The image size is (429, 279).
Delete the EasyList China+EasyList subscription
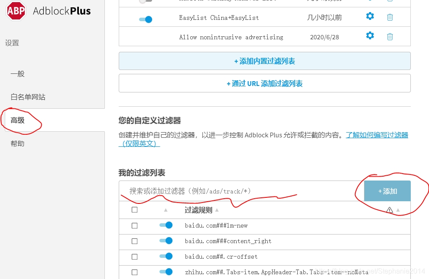point(390,17)
